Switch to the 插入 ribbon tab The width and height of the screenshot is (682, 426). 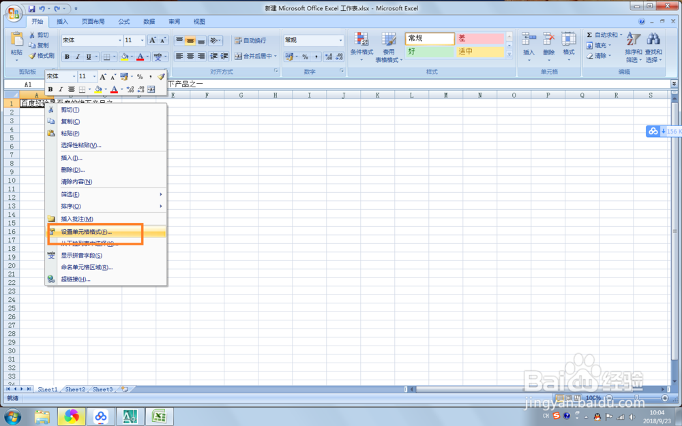(62, 21)
